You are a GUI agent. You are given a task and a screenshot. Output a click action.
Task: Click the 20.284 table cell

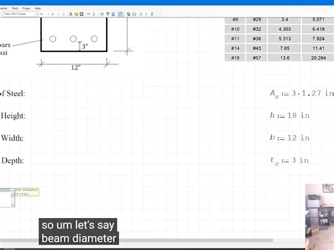(x=318, y=58)
